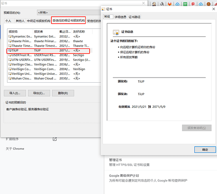Select the 受信任的根证书颁发机构 tab

pyautogui.click(x=69, y=21)
